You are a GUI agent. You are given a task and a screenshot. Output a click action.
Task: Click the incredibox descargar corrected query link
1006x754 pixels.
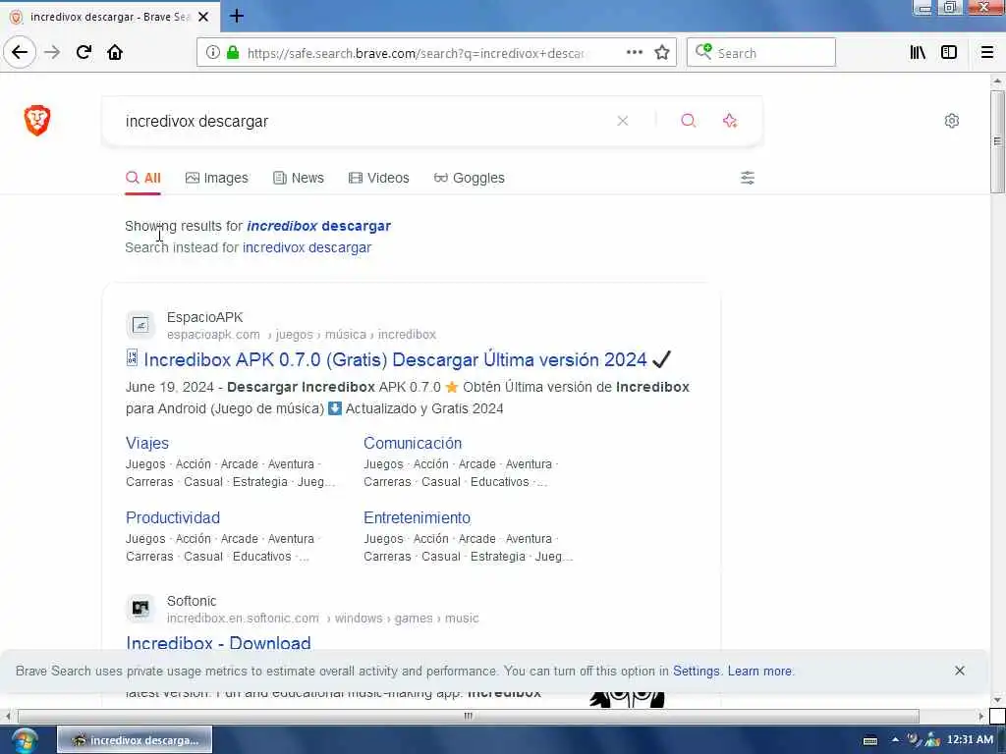coord(319,226)
